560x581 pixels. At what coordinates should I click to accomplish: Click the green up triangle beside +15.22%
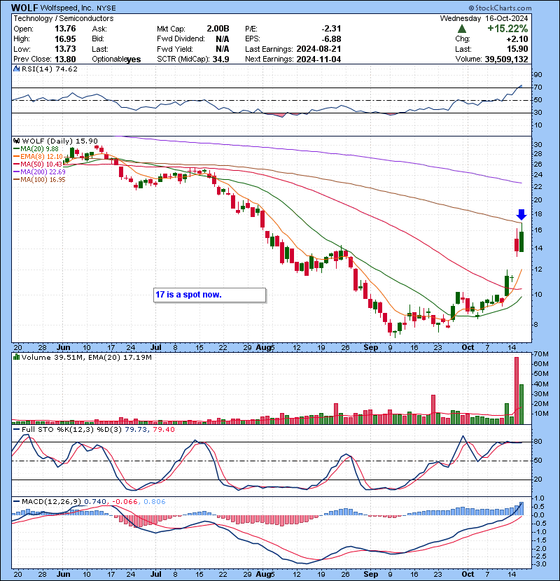pos(462,29)
